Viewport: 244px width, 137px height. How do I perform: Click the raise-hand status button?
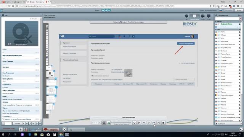77,129
